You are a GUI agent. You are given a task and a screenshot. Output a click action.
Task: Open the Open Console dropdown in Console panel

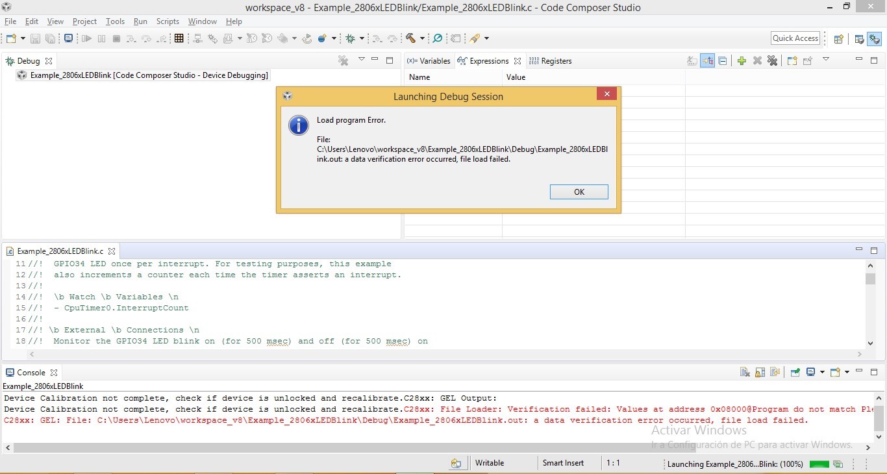(x=847, y=372)
